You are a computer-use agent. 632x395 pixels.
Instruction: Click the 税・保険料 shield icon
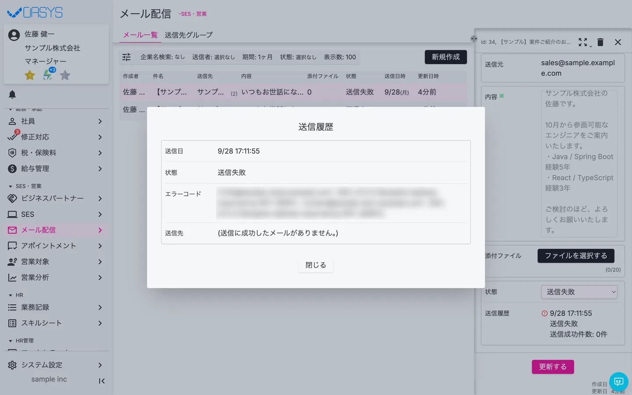pyautogui.click(x=12, y=153)
